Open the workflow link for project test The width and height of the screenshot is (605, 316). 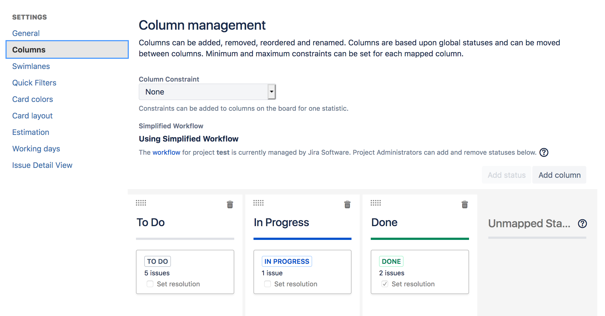[x=166, y=152]
